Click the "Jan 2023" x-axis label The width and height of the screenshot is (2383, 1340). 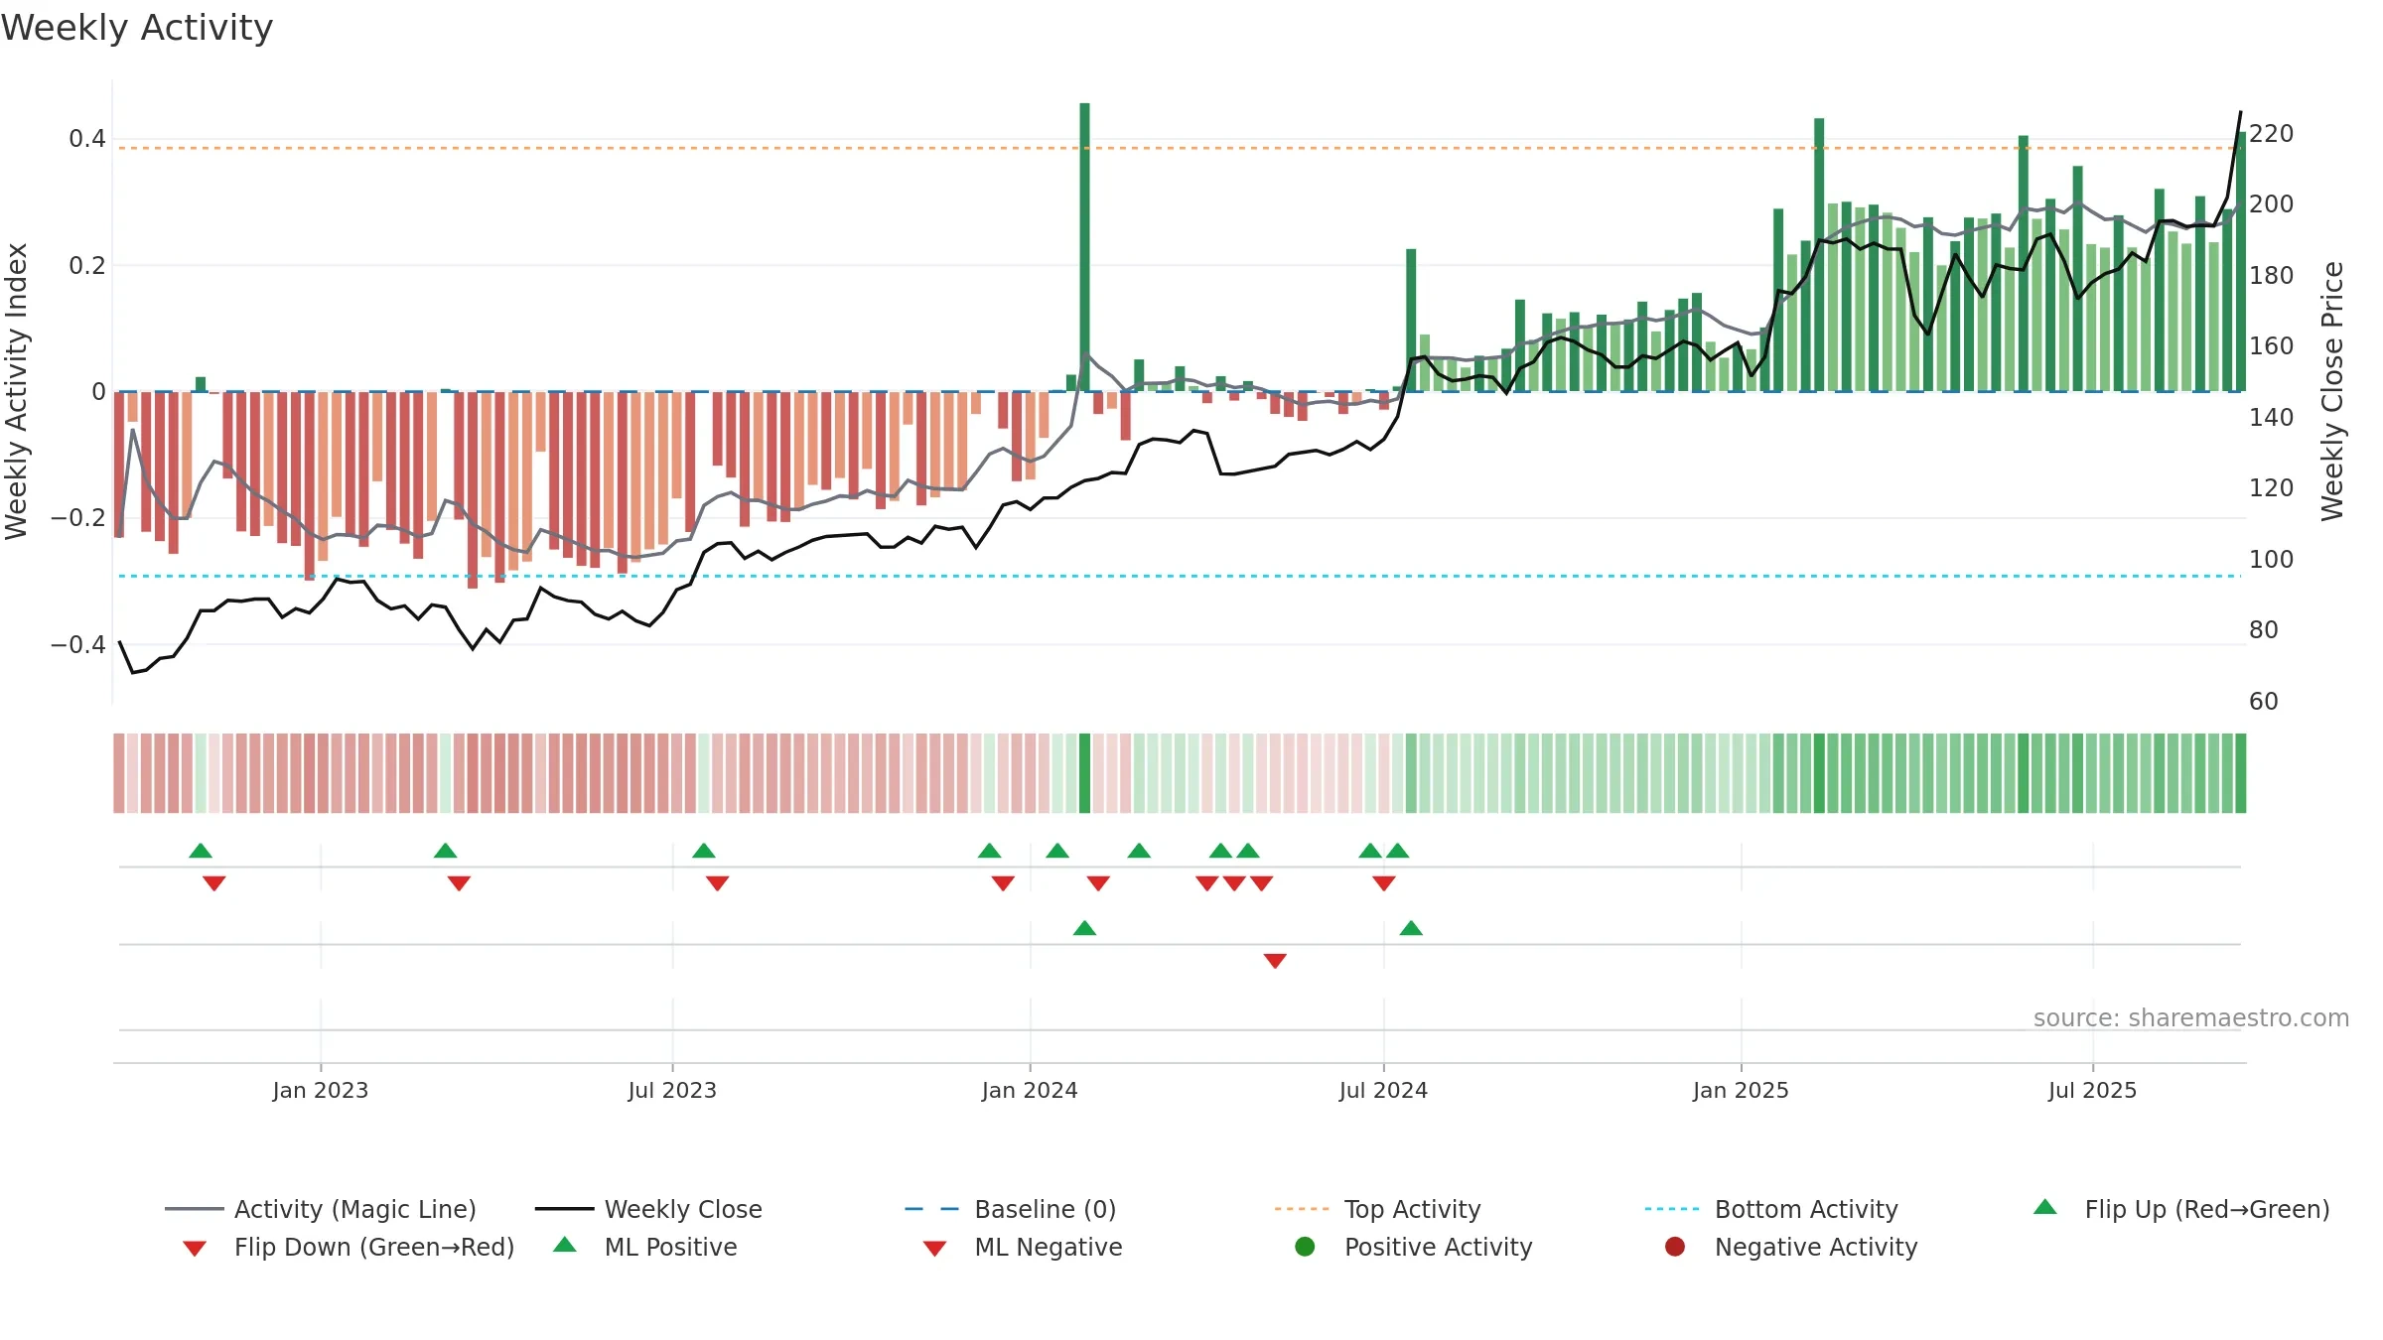(x=321, y=1090)
